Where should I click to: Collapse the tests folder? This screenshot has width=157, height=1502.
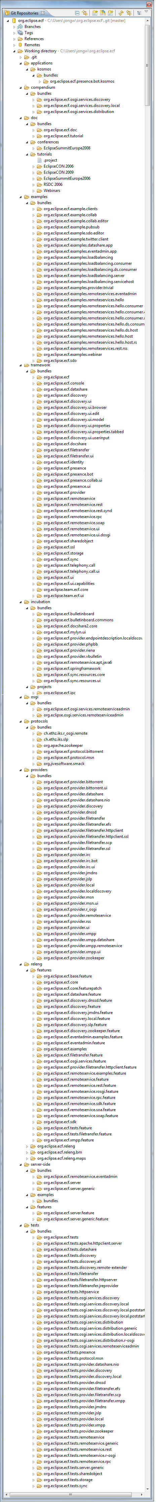pyautogui.click(x=21, y=1225)
